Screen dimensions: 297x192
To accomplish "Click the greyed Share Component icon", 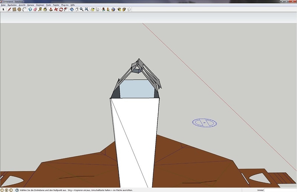I will tap(129, 9).
